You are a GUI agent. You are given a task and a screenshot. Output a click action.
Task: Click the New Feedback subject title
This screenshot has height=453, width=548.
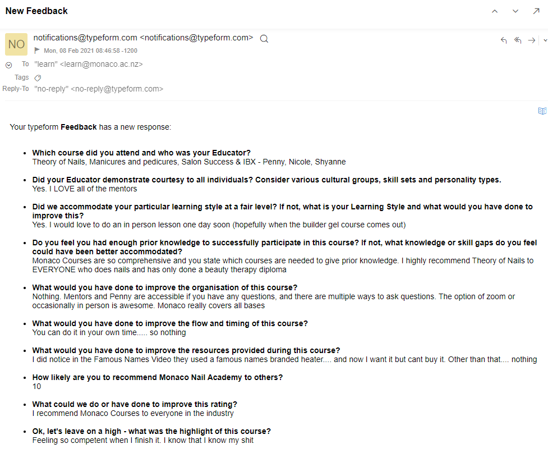36,11
